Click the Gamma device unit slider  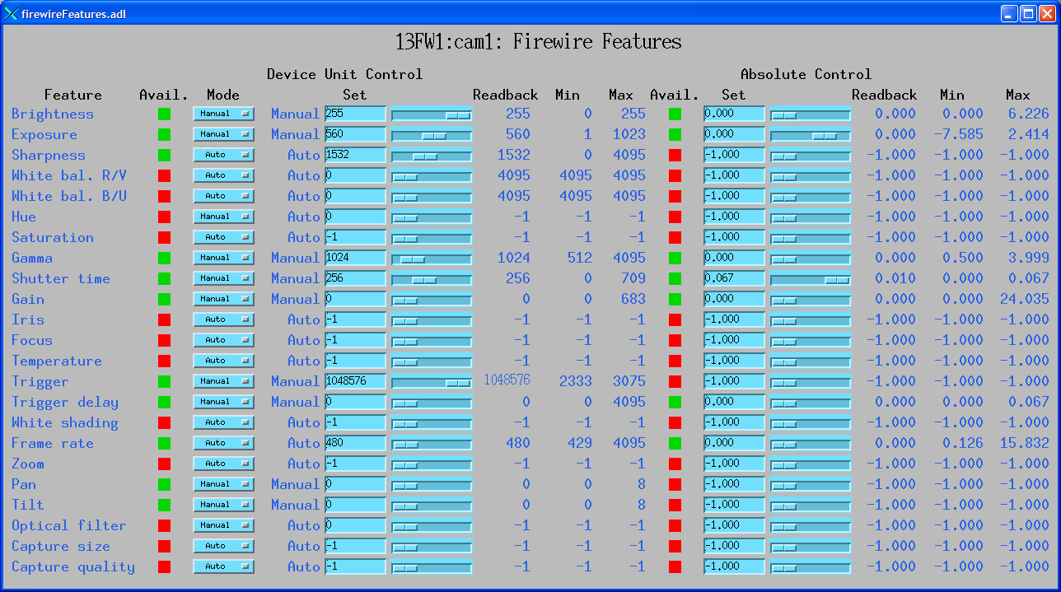430,258
